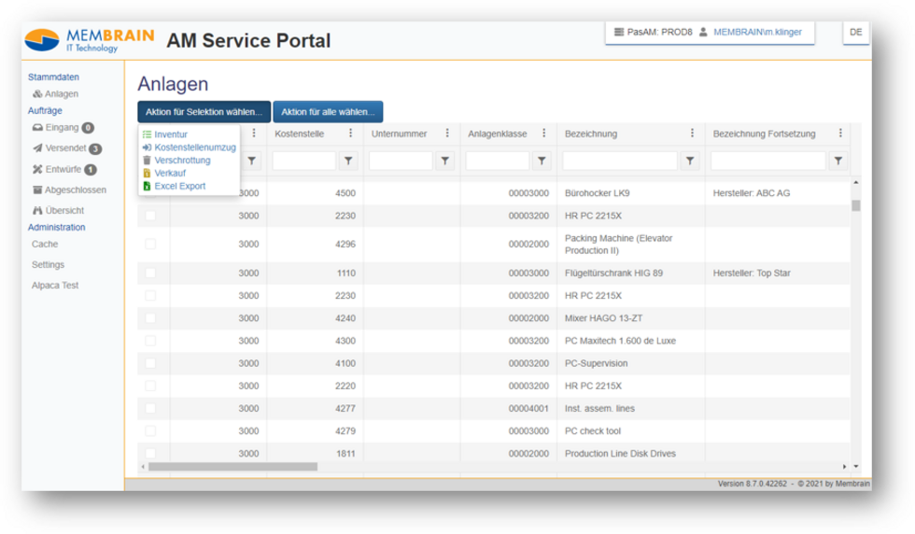Choose Kostenstellenumzug from action menu
The height and width of the screenshot is (534, 915).
pyautogui.click(x=194, y=148)
